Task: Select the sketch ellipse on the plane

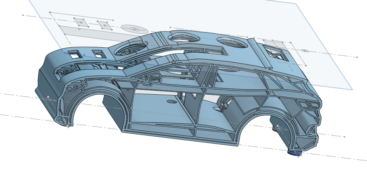Action: coord(134,29)
